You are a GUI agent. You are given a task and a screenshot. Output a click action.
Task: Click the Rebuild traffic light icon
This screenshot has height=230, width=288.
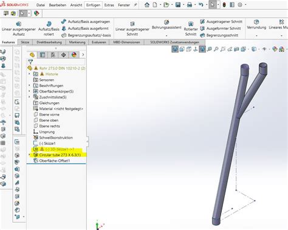pos(224,5)
